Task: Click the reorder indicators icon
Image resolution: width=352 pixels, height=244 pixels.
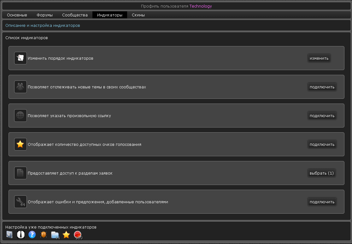Action: coord(21,58)
